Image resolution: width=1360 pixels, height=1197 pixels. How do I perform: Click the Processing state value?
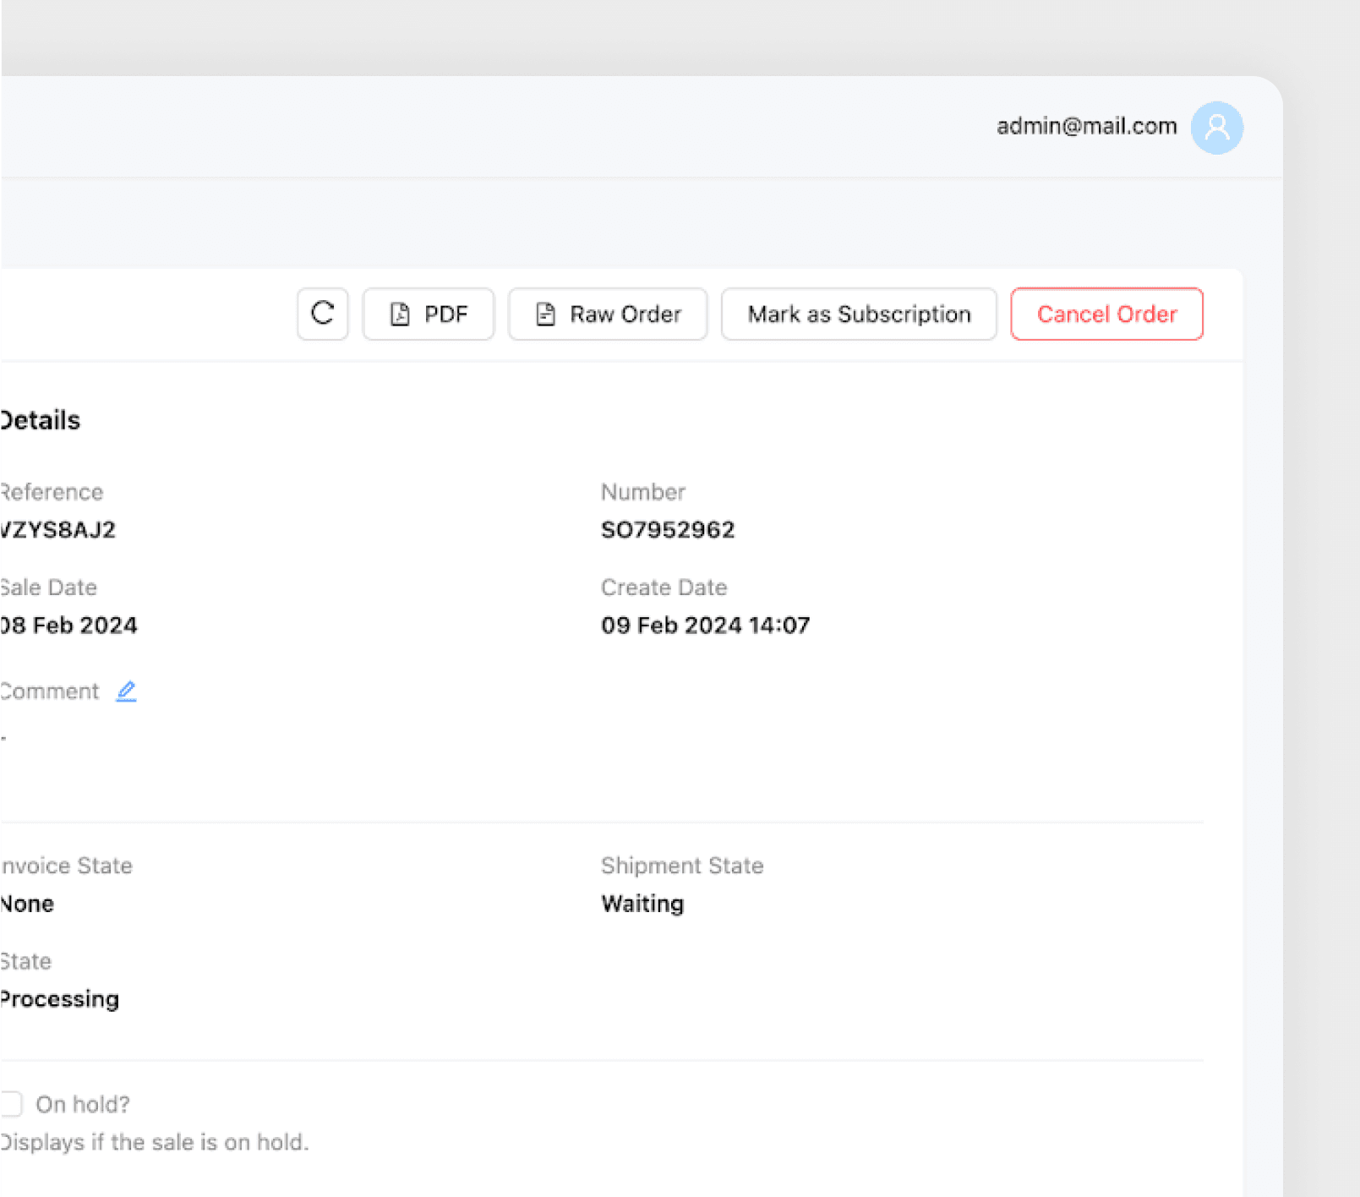click(x=59, y=998)
